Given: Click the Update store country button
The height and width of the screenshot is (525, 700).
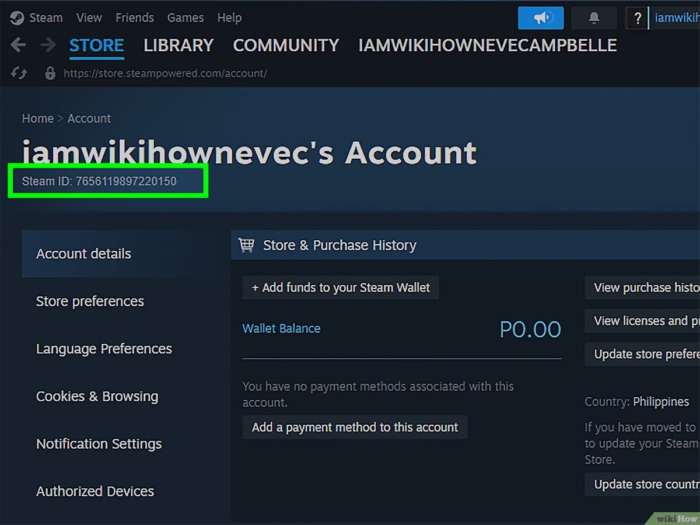Looking at the screenshot, I should click(x=642, y=484).
